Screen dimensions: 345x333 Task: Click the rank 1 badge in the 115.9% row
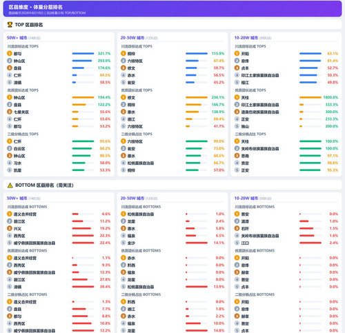pyautogui.click(x=124, y=54)
